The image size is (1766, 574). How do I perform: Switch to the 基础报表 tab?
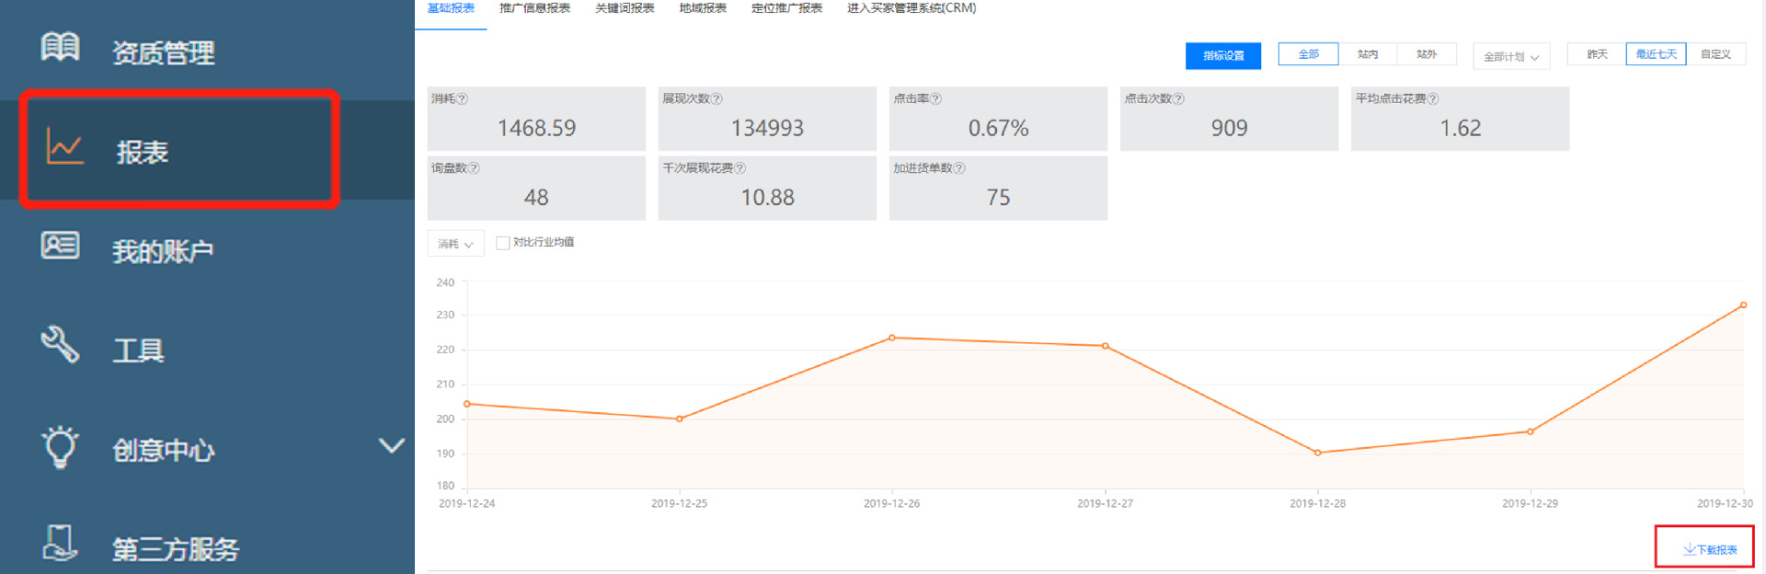451,8
